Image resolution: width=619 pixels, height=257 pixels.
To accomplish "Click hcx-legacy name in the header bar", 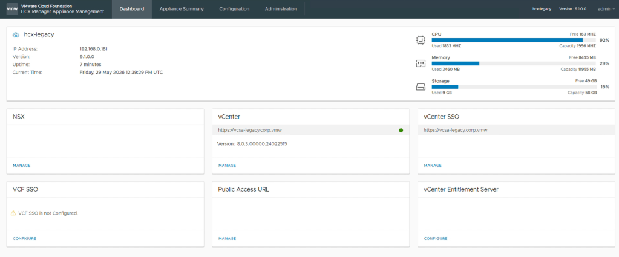I will (542, 9).
